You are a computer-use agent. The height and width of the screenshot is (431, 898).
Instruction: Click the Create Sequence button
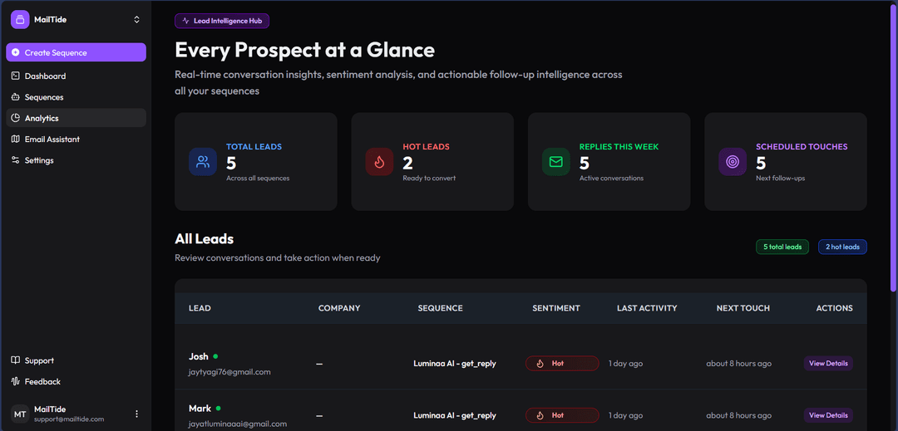click(x=76, y=52)
